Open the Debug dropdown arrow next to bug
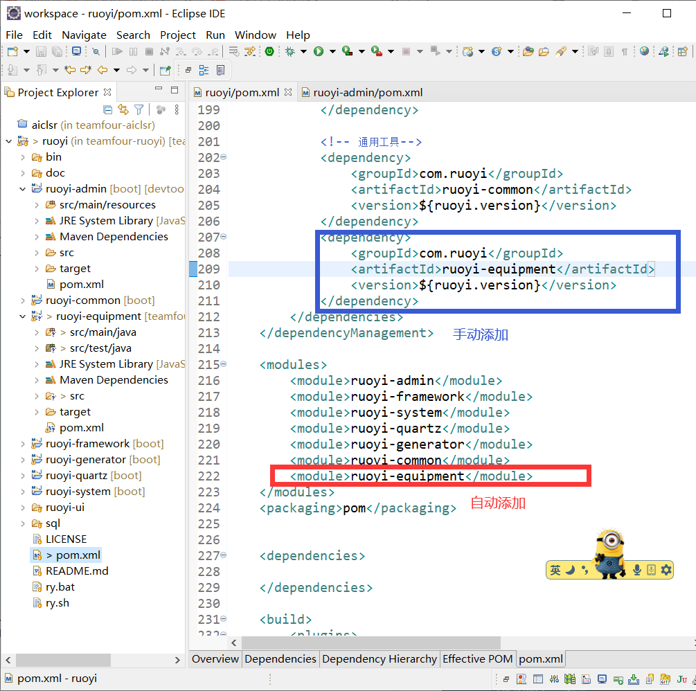This screenshot has width=696, height=691. [303, 52]
